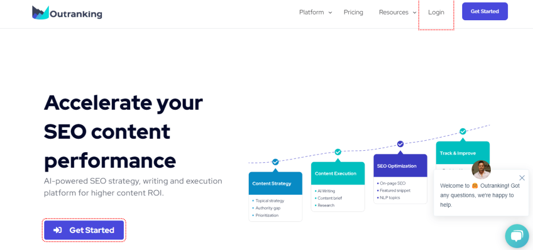Screen dimensions: 533x250
Task: Click the Outranking logo
Action: click(67, 13)
